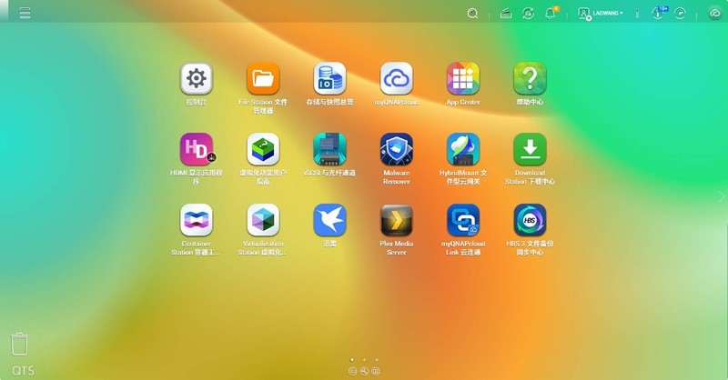Launch the HDMI display application
The image size is (728, 380).
pos(197,149)
